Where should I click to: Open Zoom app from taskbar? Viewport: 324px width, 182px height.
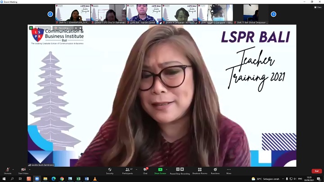tap(37, 179)
